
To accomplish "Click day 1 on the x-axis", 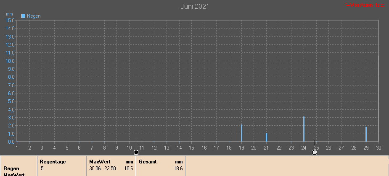I will 17,148.
